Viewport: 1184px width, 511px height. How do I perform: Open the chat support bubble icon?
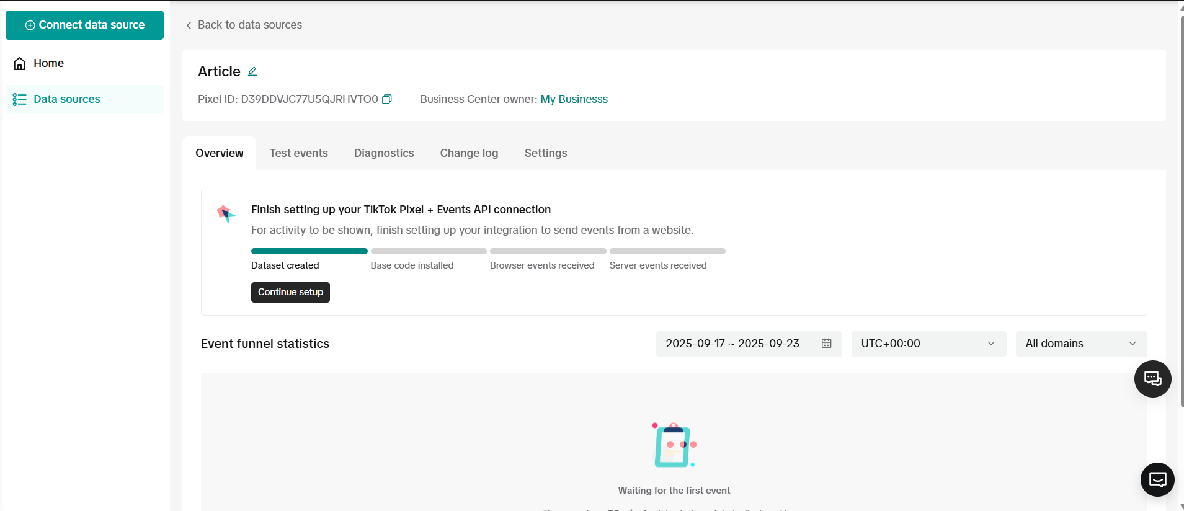pos(1152,379)
